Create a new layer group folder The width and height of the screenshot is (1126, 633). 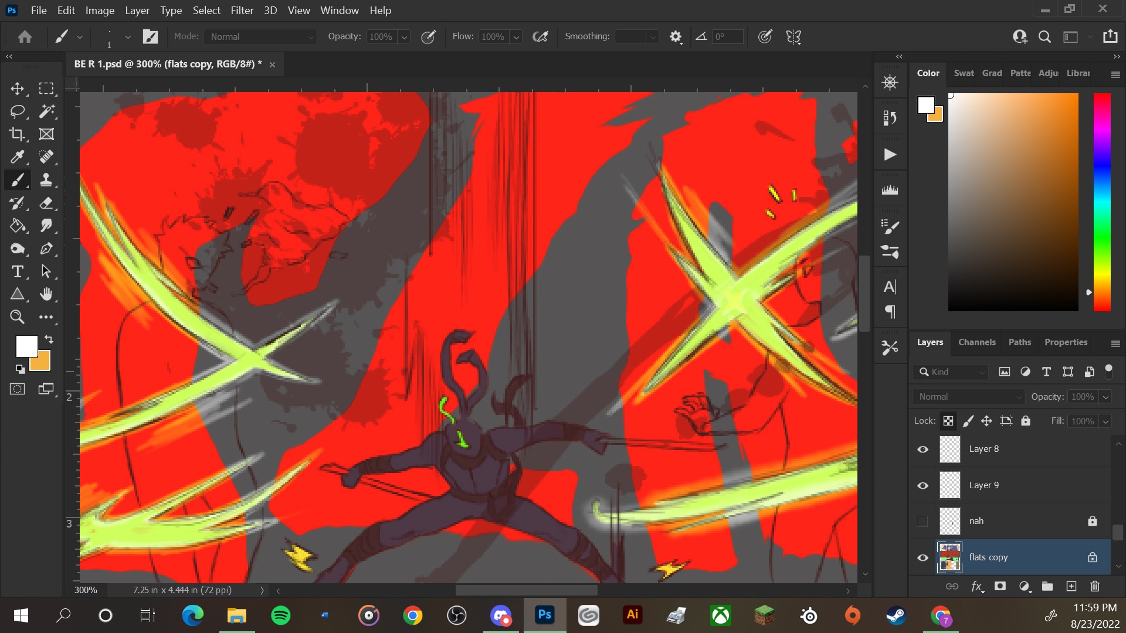(x=1047, y=586)
